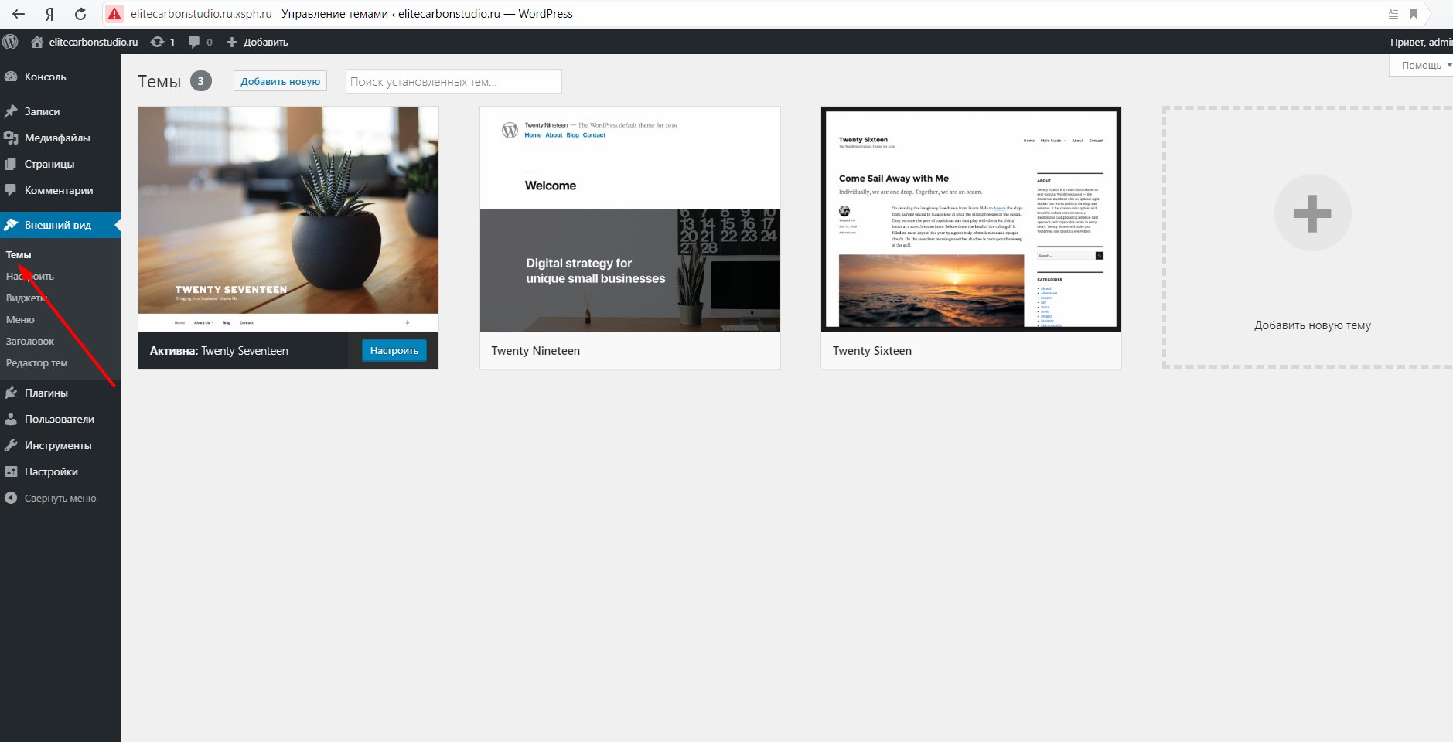The width and height of the screenshot is (1453, 742).
Task: Click the browser reload icon
Action: (80, 14)
